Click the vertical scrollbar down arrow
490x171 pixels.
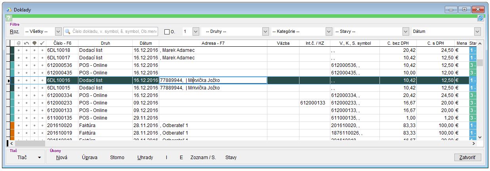(x=480, y=137)
